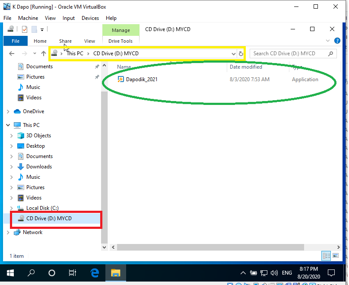Expand the OneDrive tree node
The image size is (349, 285).
[8, 111]
